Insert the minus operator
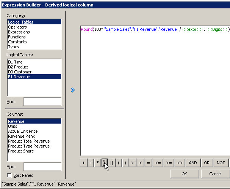 (x=91, y=163)
